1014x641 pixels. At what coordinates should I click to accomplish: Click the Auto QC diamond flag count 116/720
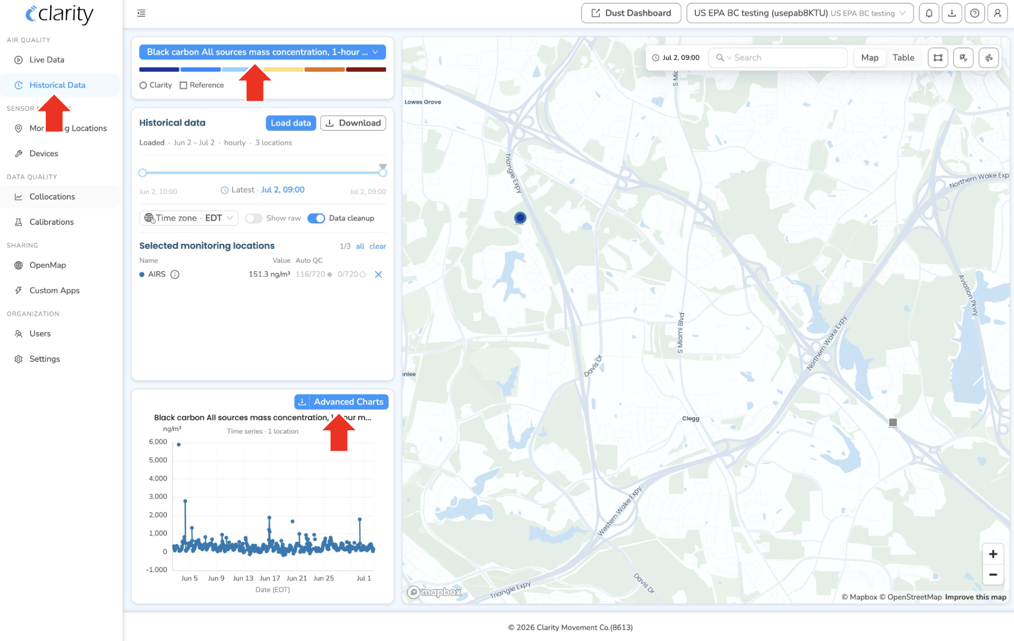pos(314,274)
